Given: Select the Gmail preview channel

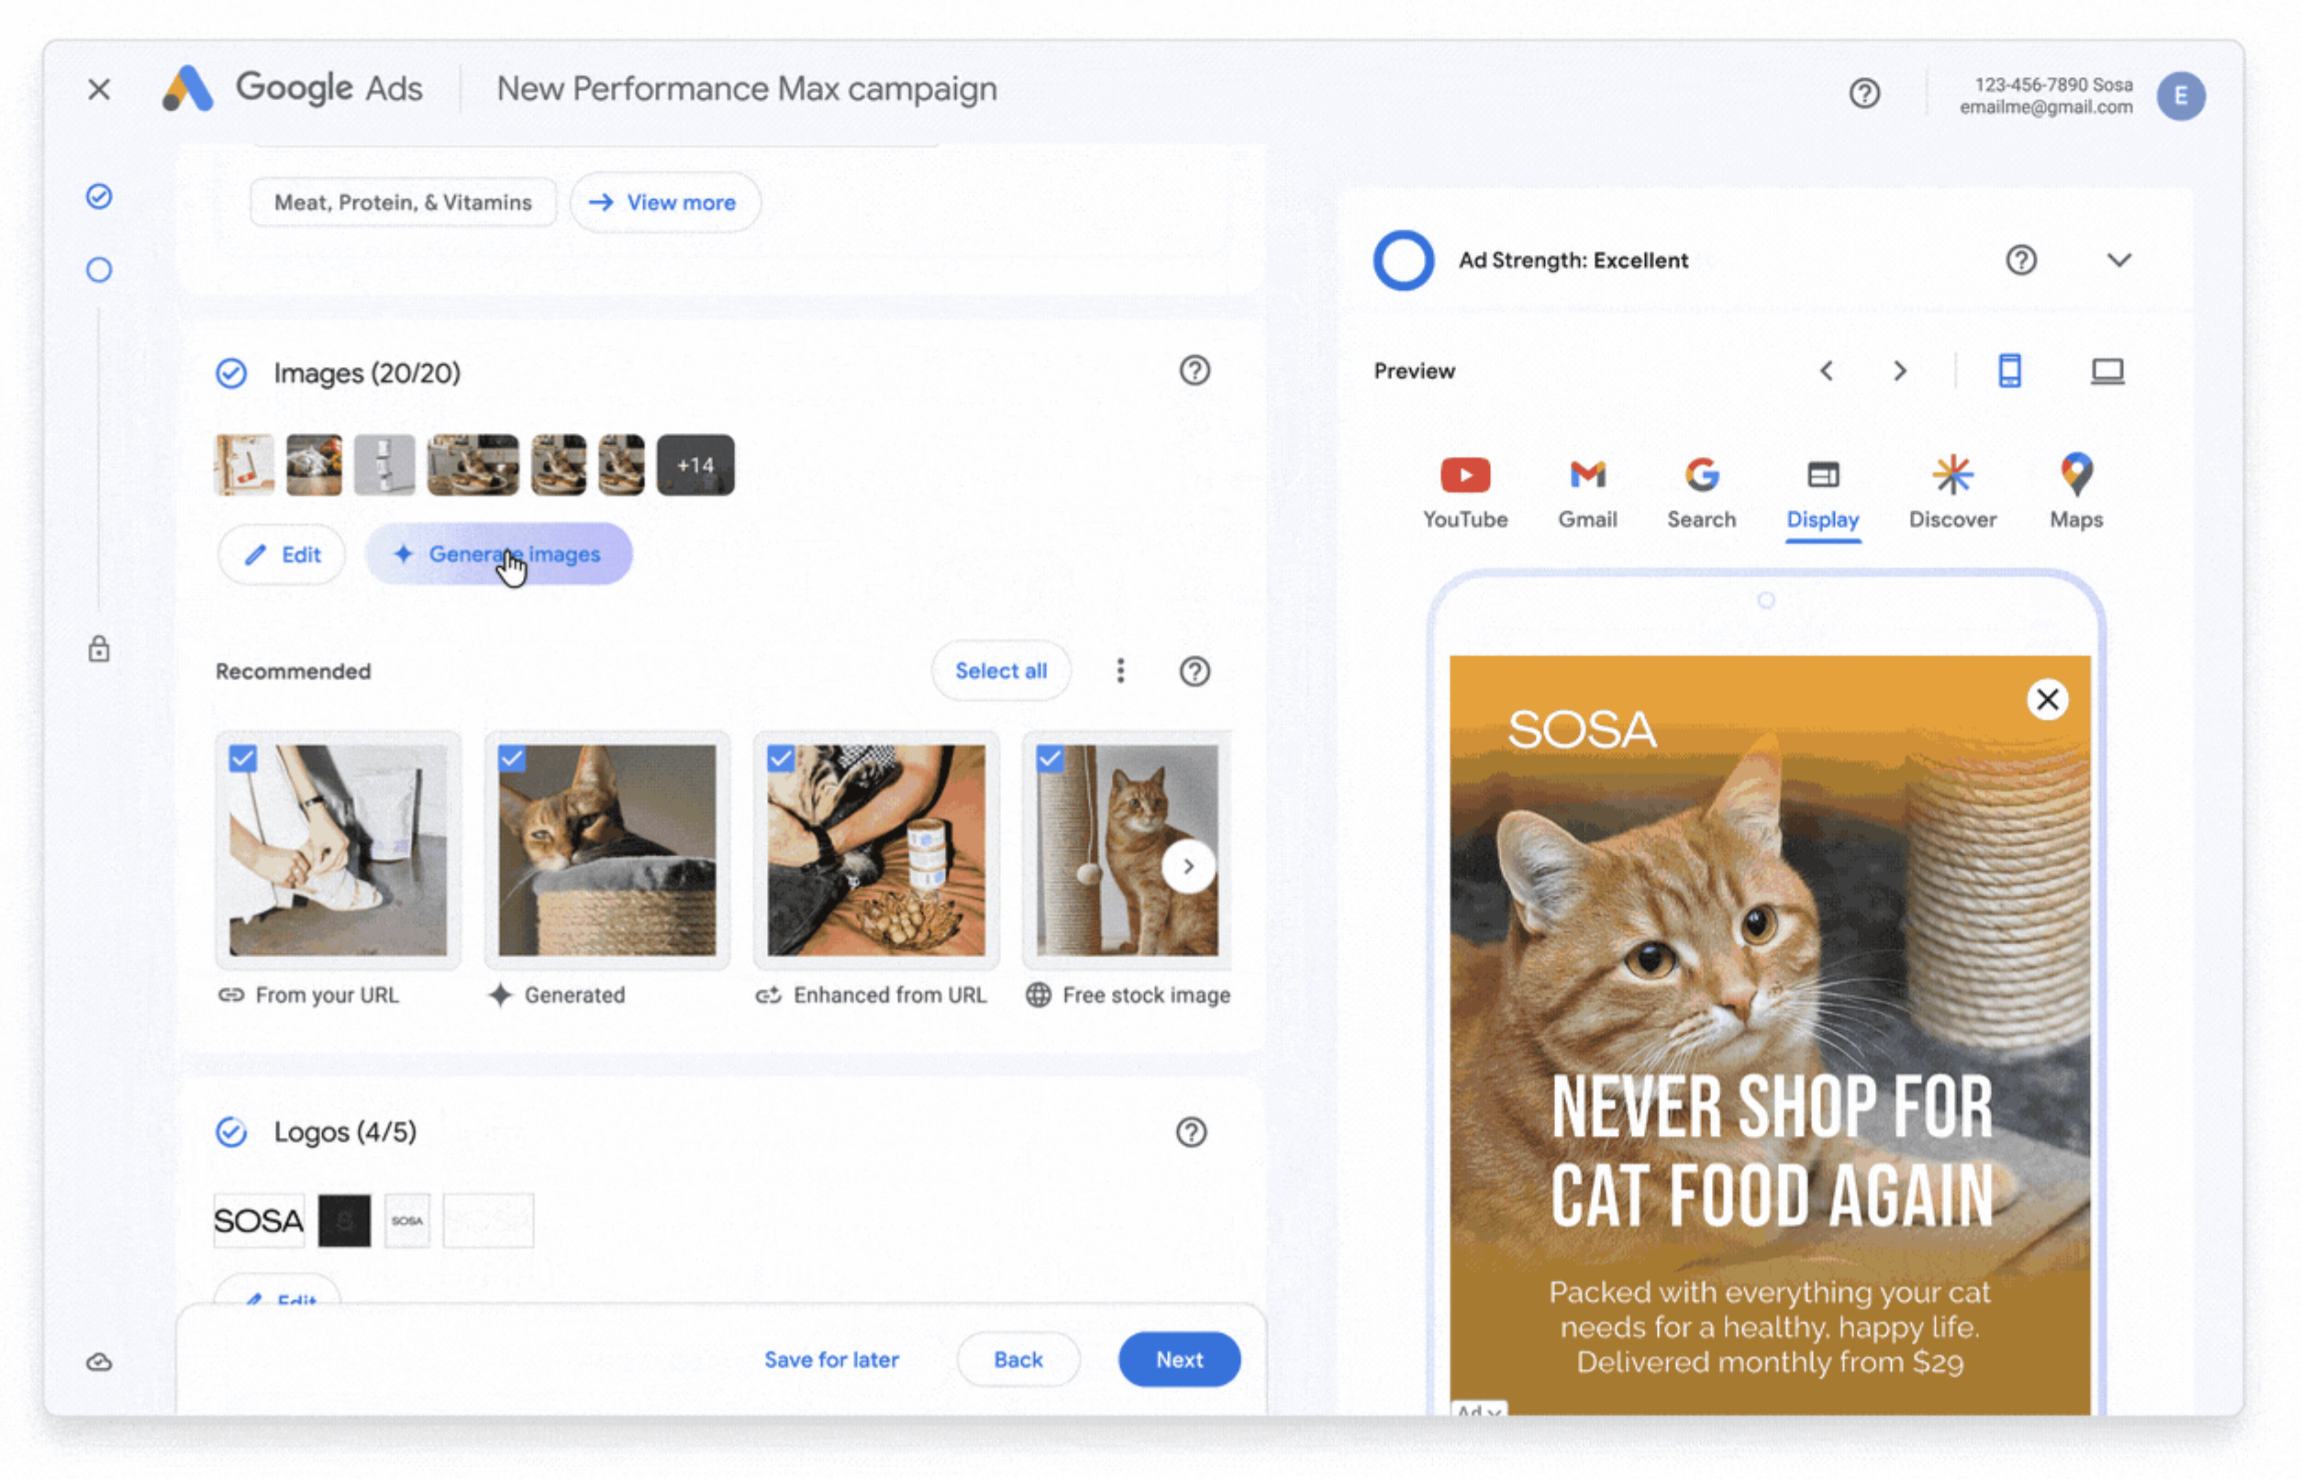Looking at the screenshot, I should click(1586, 494).
